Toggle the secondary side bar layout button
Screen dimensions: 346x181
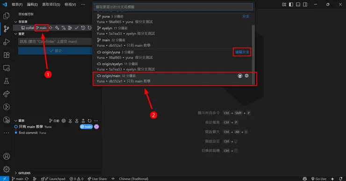(x=305, y=4)
